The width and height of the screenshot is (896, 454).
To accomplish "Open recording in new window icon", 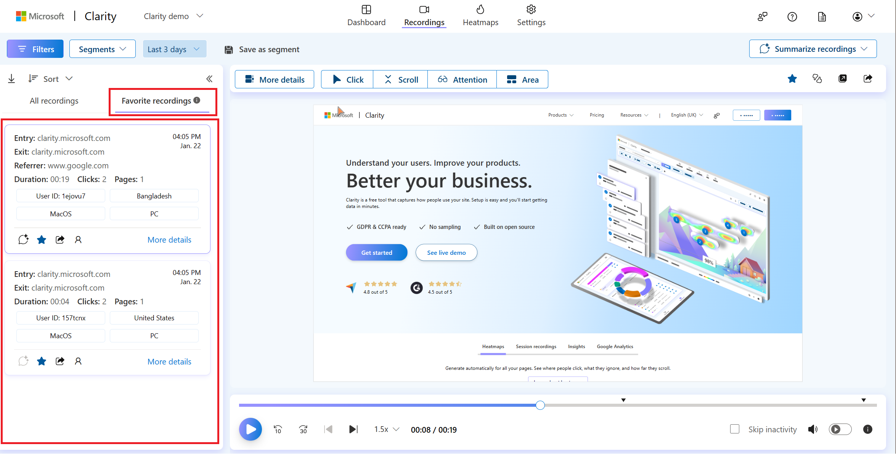I will pos(843,78).
